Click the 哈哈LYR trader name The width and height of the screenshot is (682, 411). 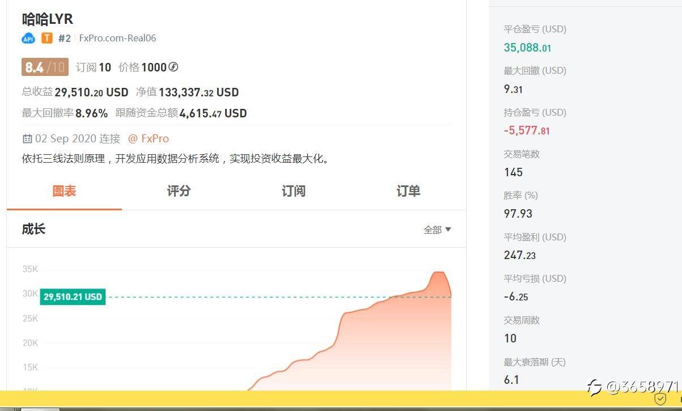coord(48,19)
